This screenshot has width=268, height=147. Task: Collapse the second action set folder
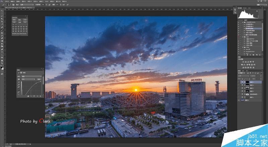tap(243, 37)
